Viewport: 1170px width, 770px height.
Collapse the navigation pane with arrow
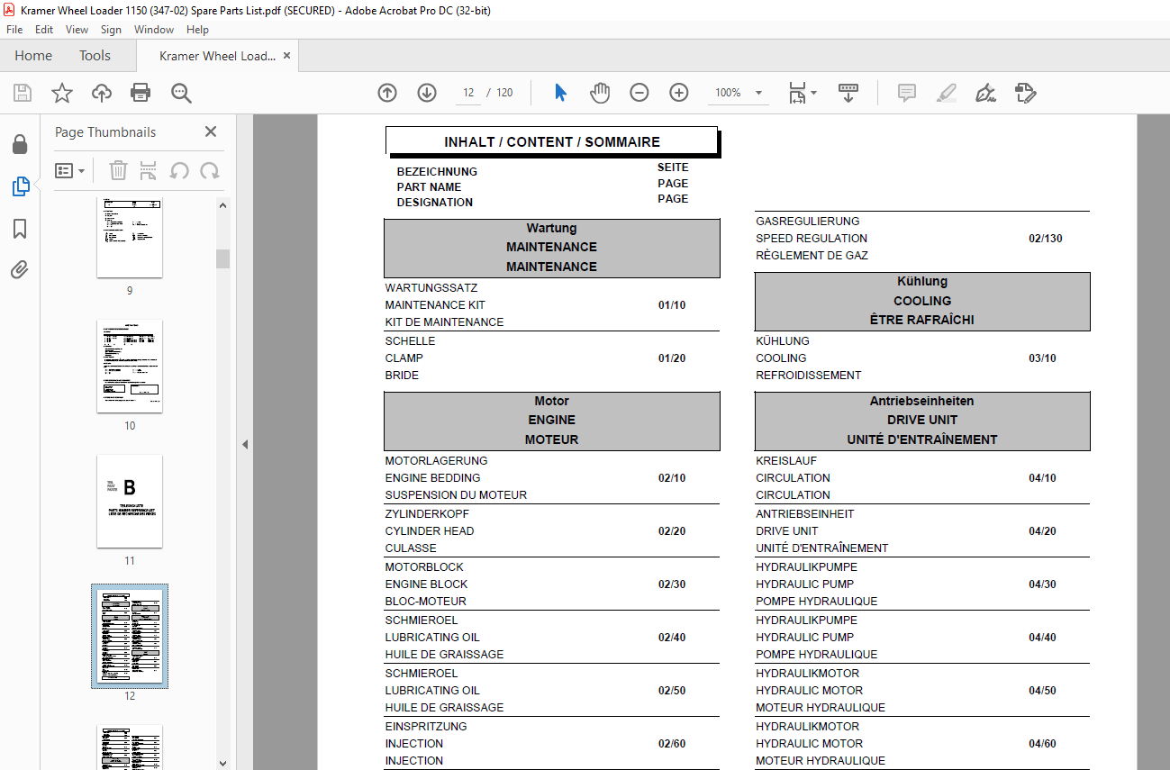point(245,444)
